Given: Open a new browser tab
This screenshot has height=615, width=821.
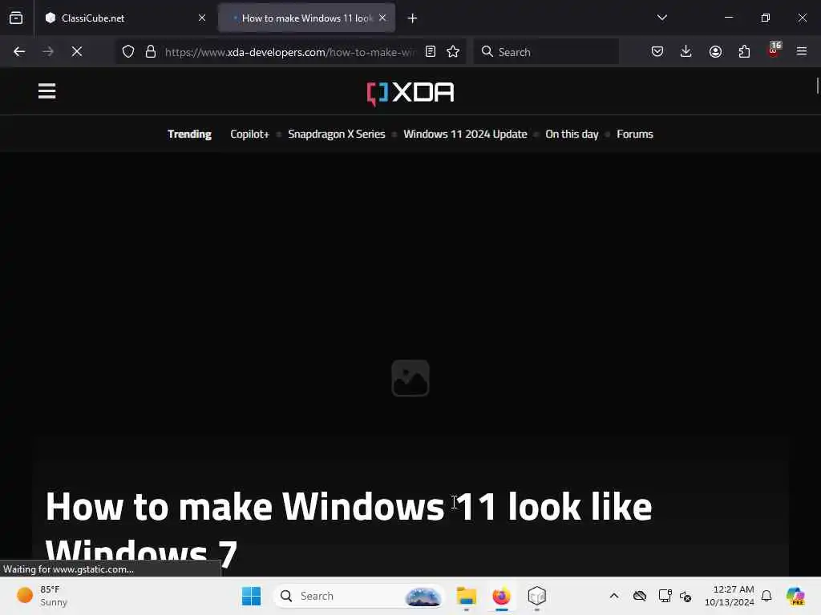Looking at the screenshot, I should click(413, 18).
